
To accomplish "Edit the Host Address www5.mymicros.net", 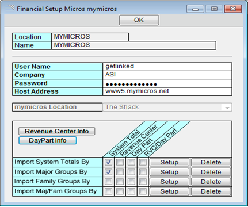I will 167,91.
